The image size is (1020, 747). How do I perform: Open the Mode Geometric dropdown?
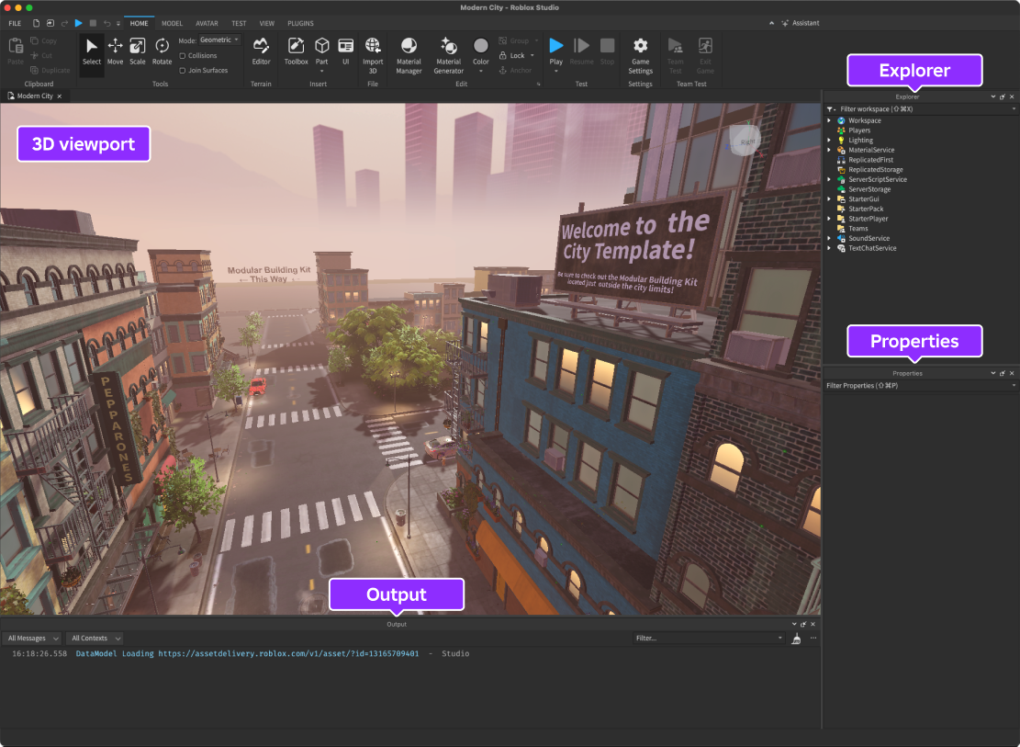(219, 40)
